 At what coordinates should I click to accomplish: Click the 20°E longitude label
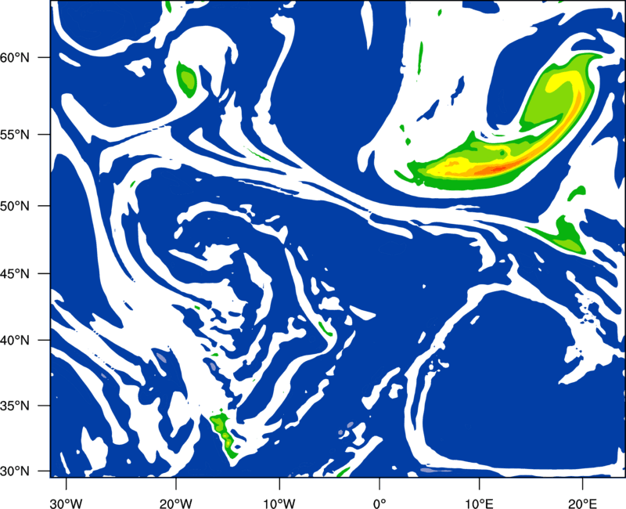click(582, 504)
